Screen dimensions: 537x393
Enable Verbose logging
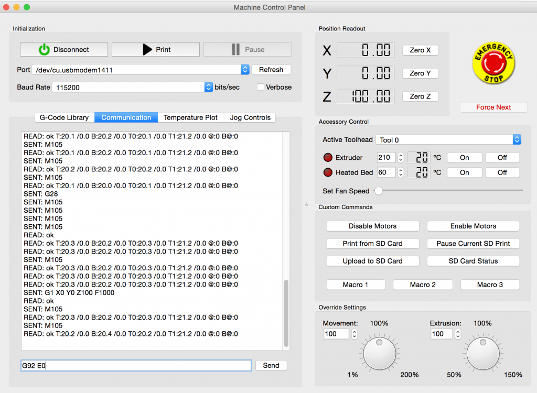click(x=260, y=87)
